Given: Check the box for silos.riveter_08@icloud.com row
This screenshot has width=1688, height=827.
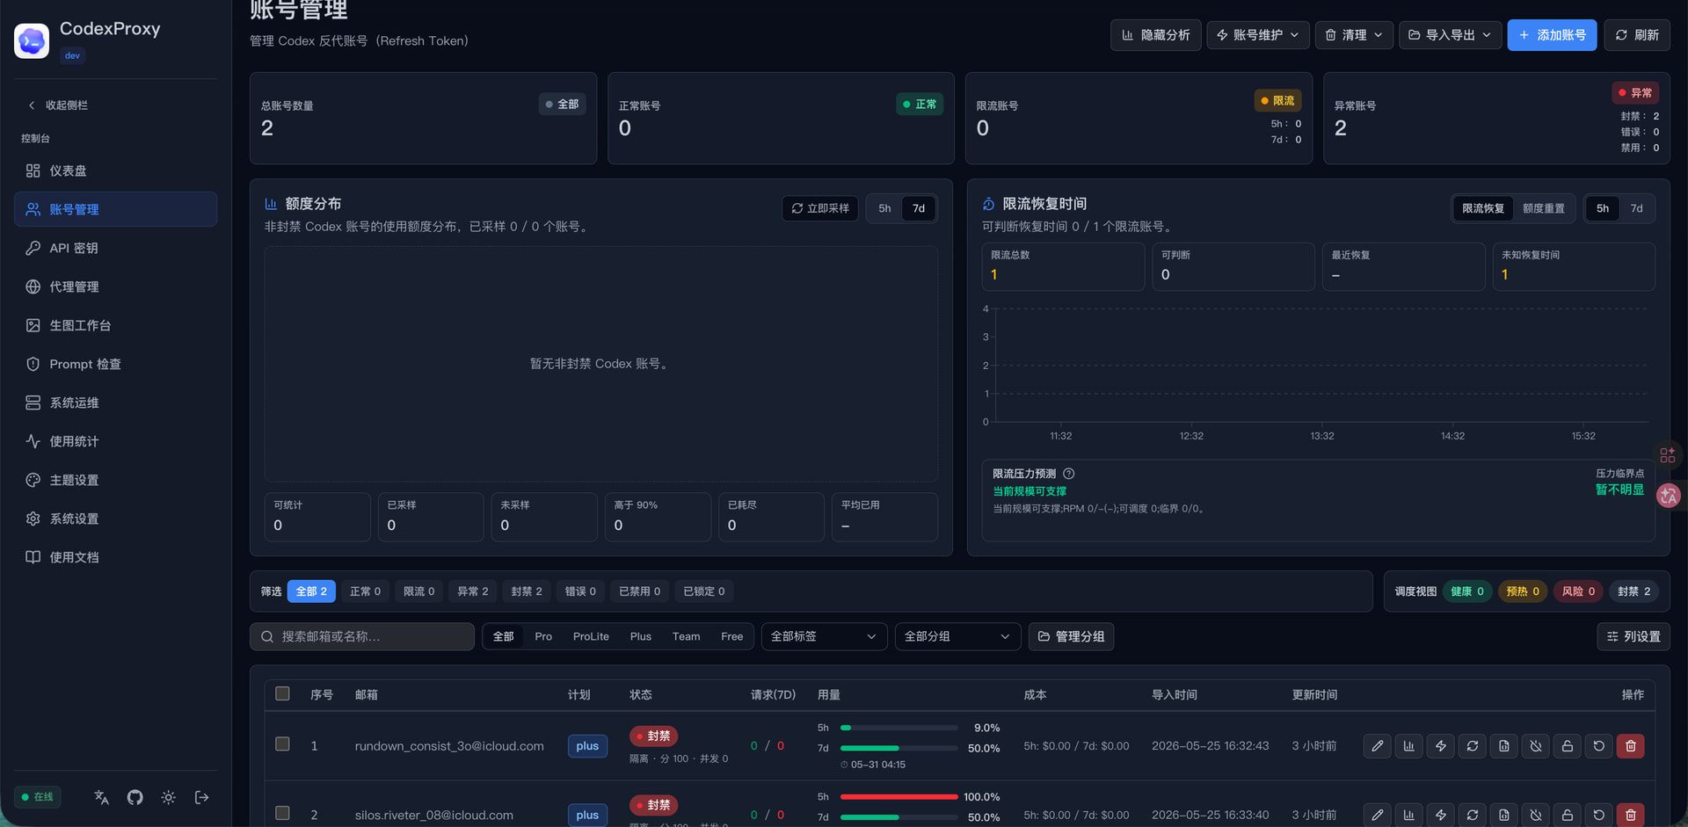Looking at the screenshot, I should [x=282, y=813].
